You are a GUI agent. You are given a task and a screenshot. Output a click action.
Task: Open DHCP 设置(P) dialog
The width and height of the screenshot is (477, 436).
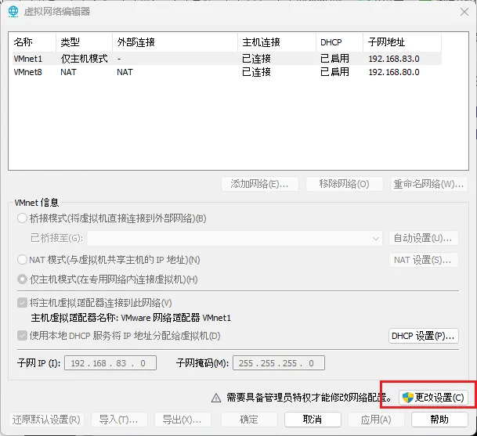424,336
